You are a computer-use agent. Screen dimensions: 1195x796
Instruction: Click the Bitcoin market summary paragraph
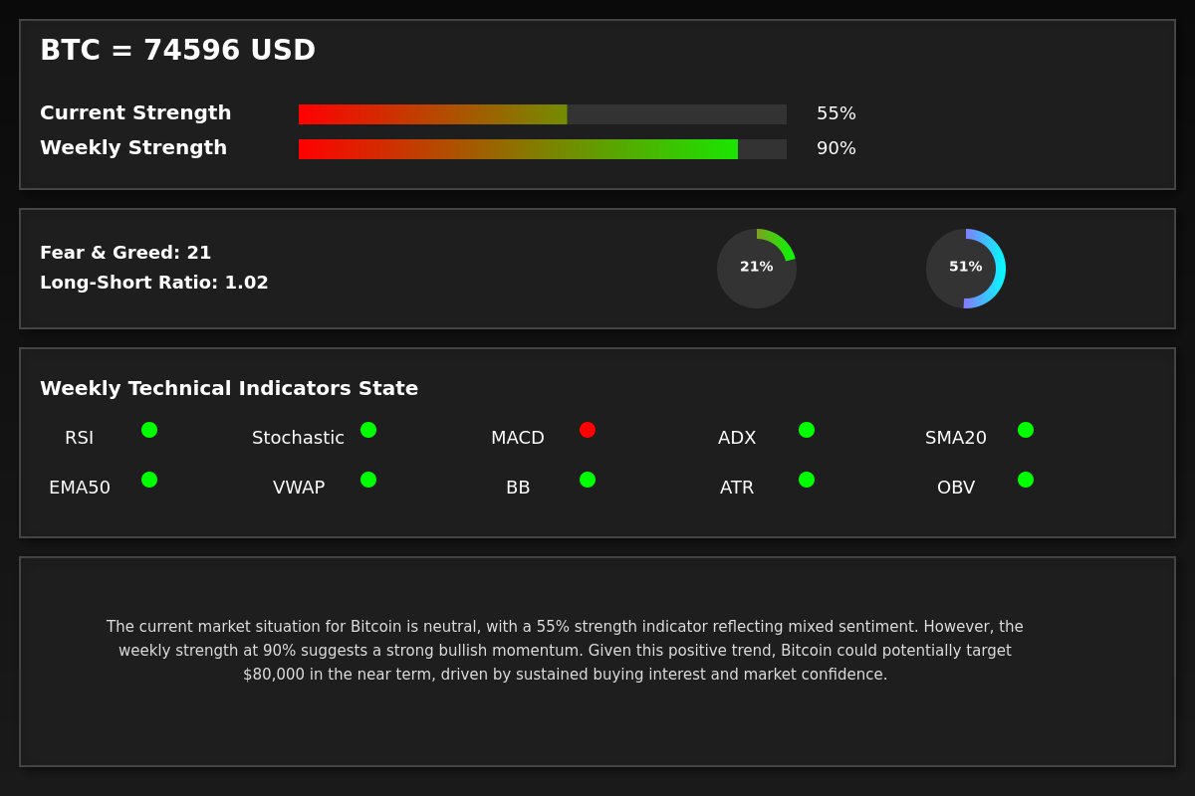565,651
